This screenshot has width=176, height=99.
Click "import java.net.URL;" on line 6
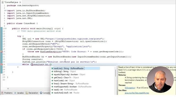(20, 18)
